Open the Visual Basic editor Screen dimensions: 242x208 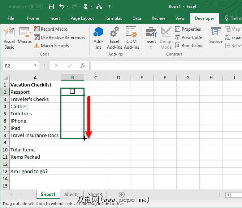(x=9, y=38)
